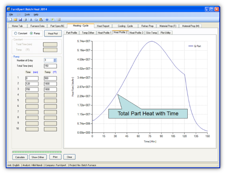Click the Paste clipboard icon
Viewport: 226px width, 174px height.
(41, 20)
